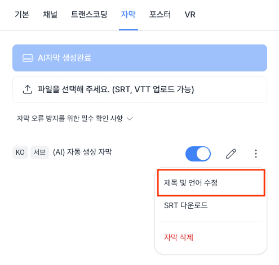
Task: Click the AI자막 생성완료 button
Action: [140, 58]
